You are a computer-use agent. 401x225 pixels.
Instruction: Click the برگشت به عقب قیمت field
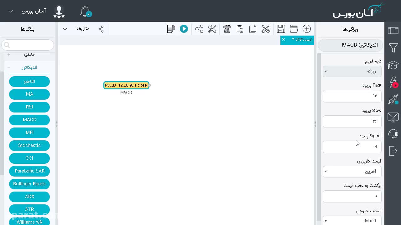[352, 196]
